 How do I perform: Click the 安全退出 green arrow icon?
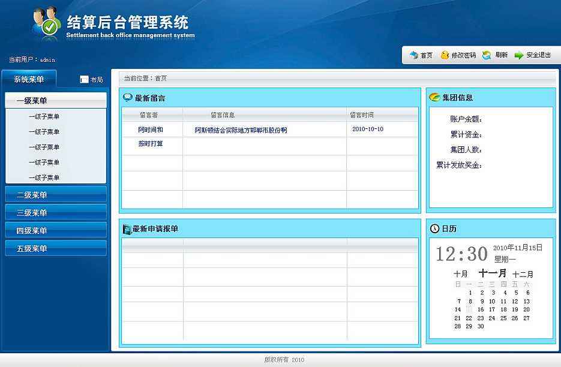[519, 55]
